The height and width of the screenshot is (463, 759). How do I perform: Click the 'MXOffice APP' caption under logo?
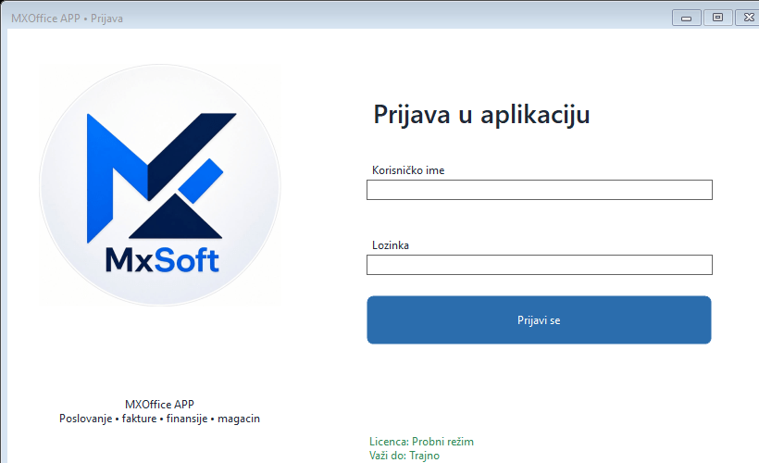pos(159,405)
